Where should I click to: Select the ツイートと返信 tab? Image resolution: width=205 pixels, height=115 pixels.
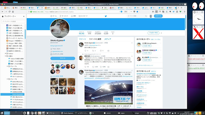click(95, 39)
